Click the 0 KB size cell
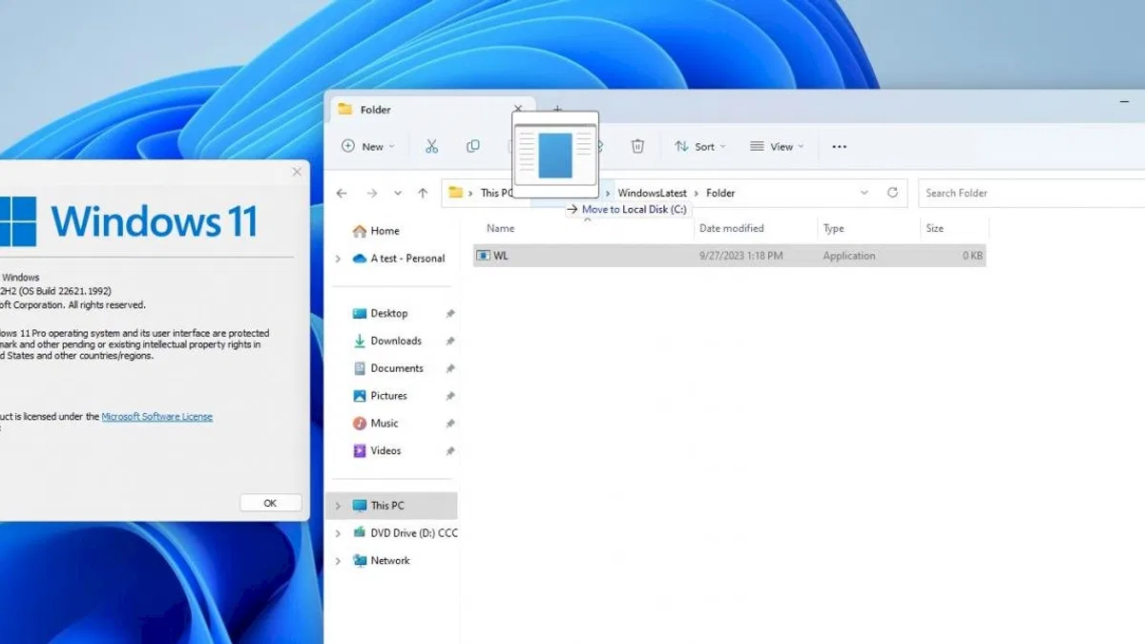The width and height of the screenshot is (1145, 644). 972,256
